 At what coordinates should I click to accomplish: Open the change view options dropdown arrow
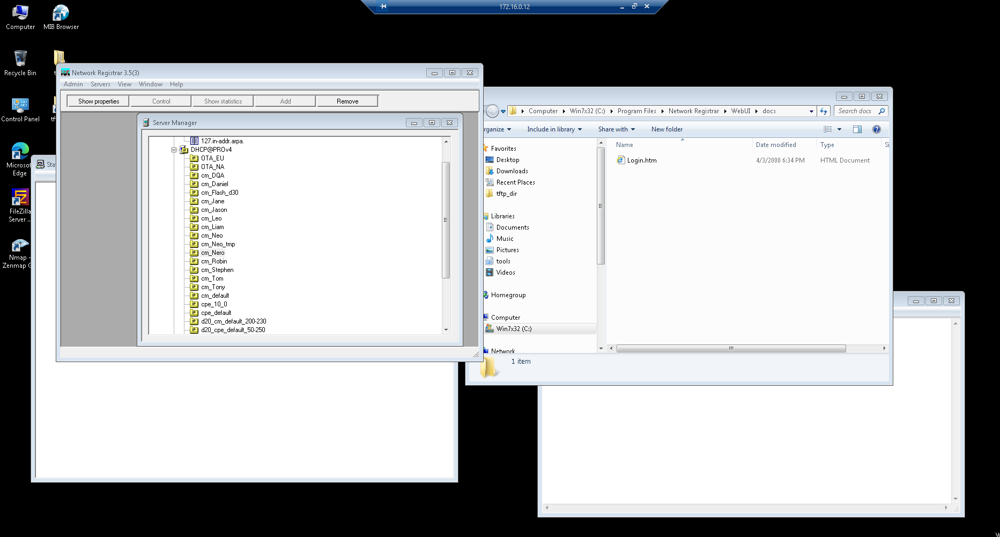tap(839, 129)
